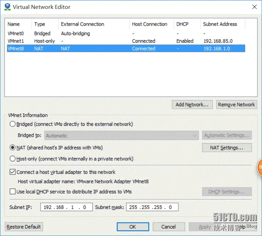262x236 pixels.
Task: Select the VMnet8 row
Action: tap(126, 48)
